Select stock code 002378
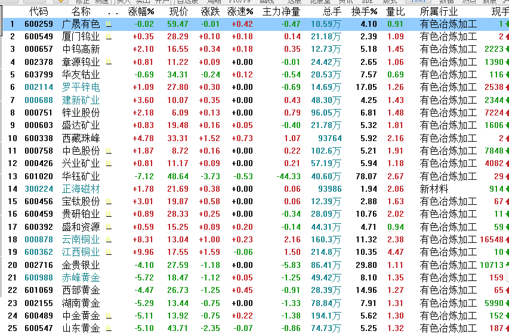The height and width of the screenshot is (334, 509). pos(39,62)
